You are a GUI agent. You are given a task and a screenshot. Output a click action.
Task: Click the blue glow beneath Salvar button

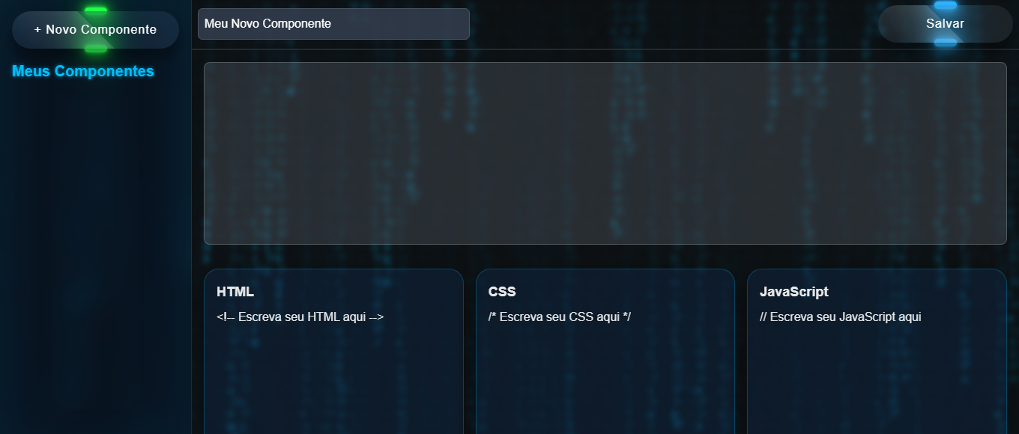coord(945,43)
